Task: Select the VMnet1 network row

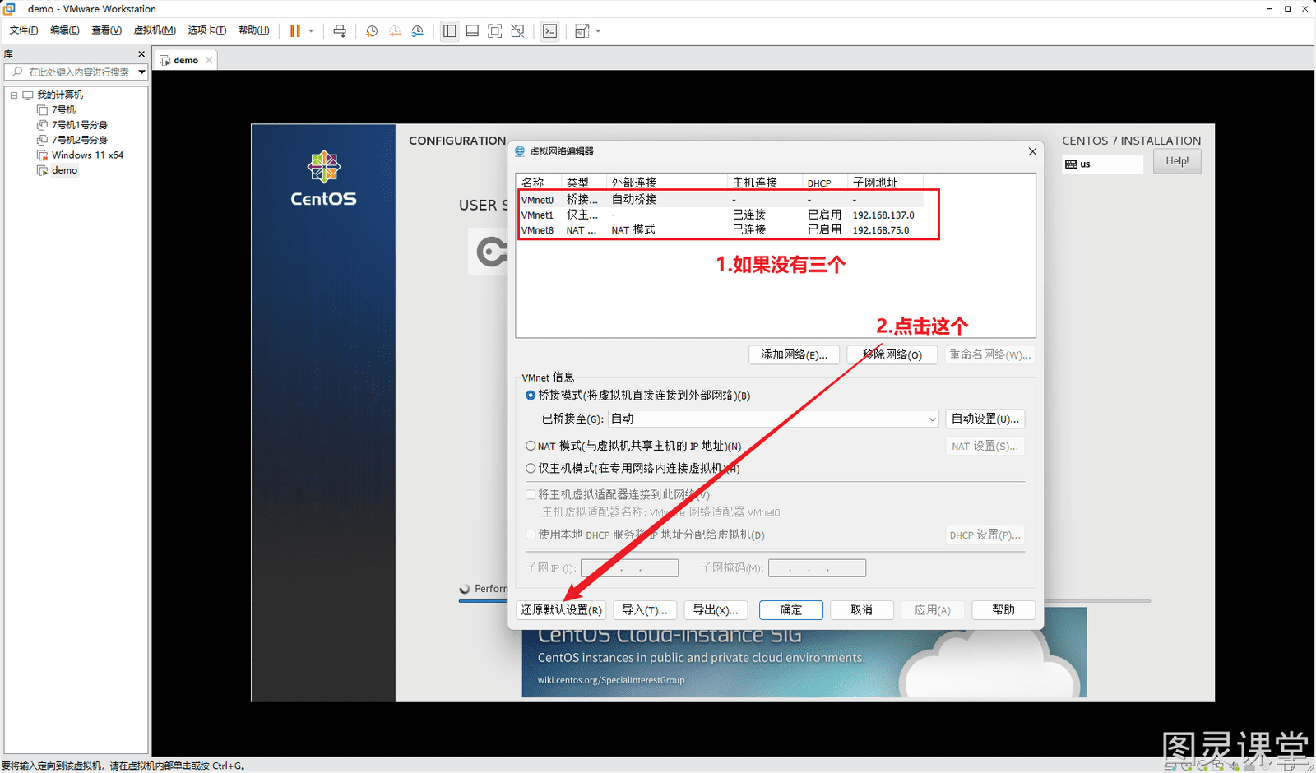Action: (721, 215)
